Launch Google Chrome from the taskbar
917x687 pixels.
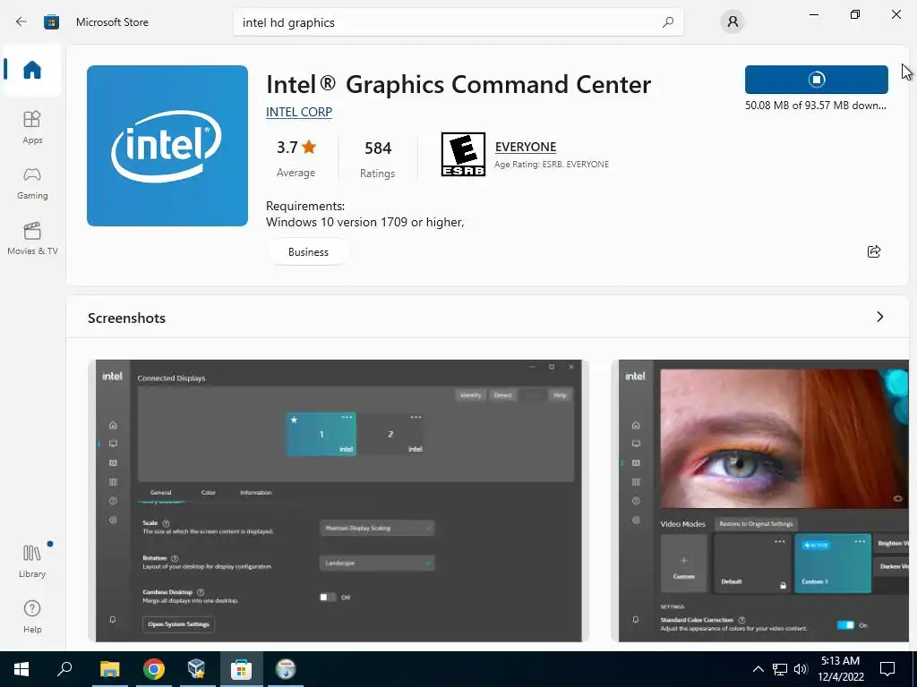[154, 669]
